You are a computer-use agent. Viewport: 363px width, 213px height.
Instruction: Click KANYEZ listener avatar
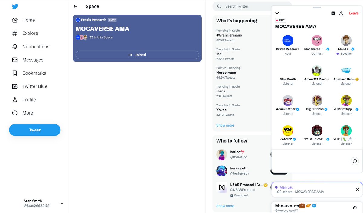[x=288, y=131]
